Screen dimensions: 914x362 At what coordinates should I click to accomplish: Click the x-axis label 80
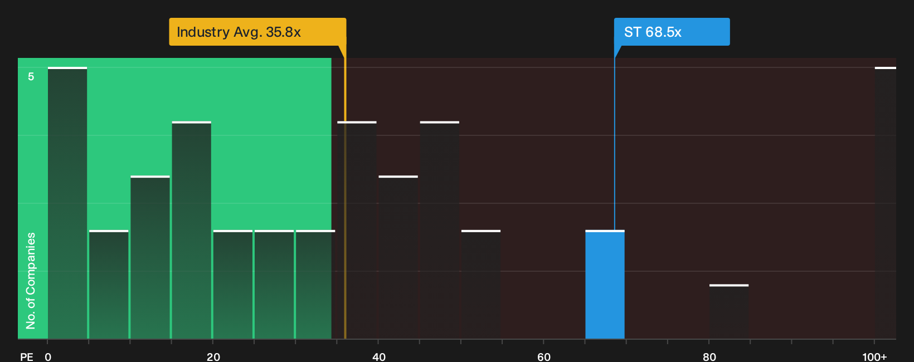pos(709,356)
